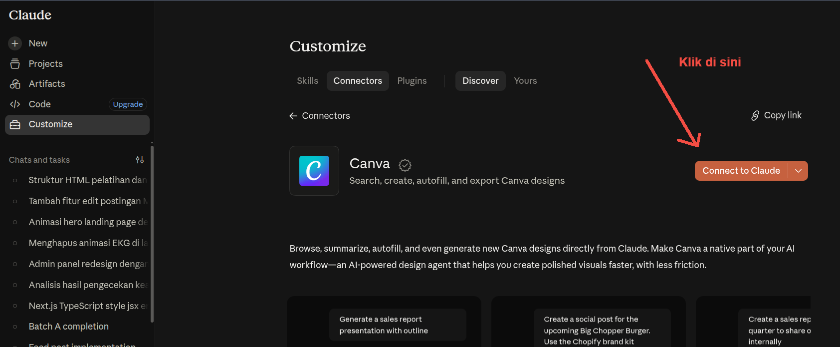The height and width of the screenshot is (347, 840).
Task: Click the 'Create a sales rep' example card
Action: (753, 322)
